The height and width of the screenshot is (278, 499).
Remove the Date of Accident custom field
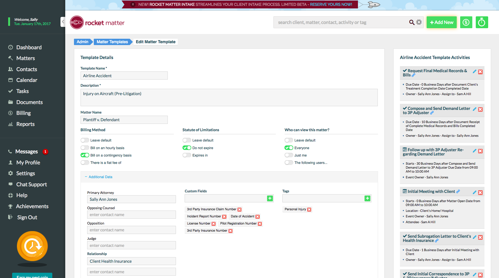[258, 217]
